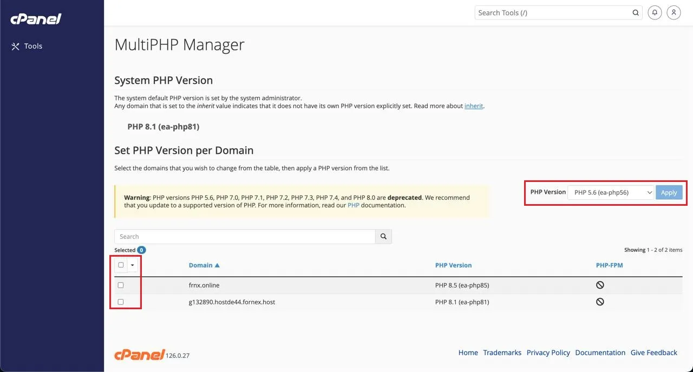Sort by Domain column header
Screen dimensions: 693x372
(x=204, y=265)
